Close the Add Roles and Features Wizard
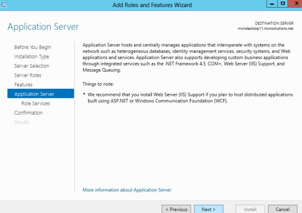Viewport: 302px width, 213px height. pyautogui.click(x=295, y=4)
